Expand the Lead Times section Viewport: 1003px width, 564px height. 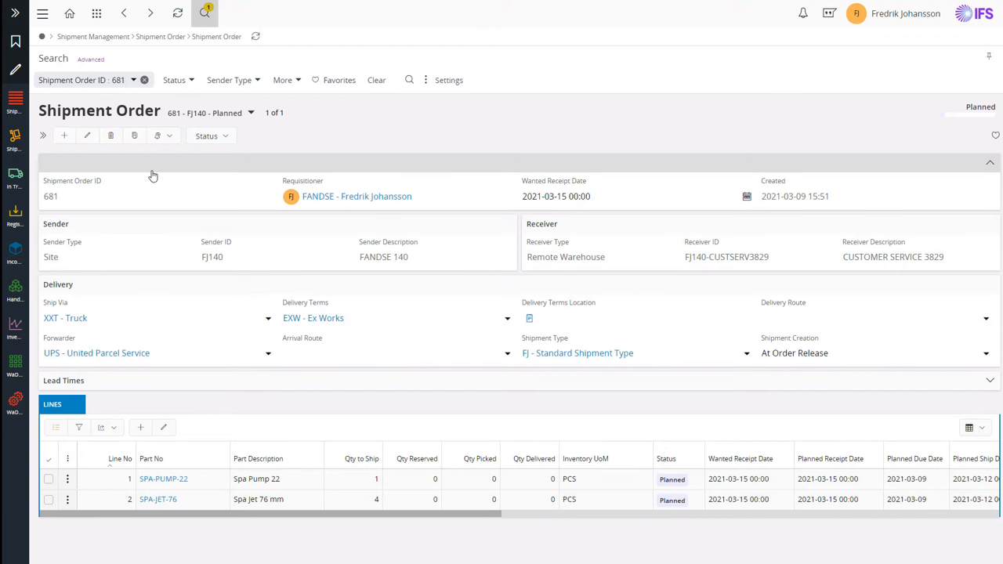[990, 381]
